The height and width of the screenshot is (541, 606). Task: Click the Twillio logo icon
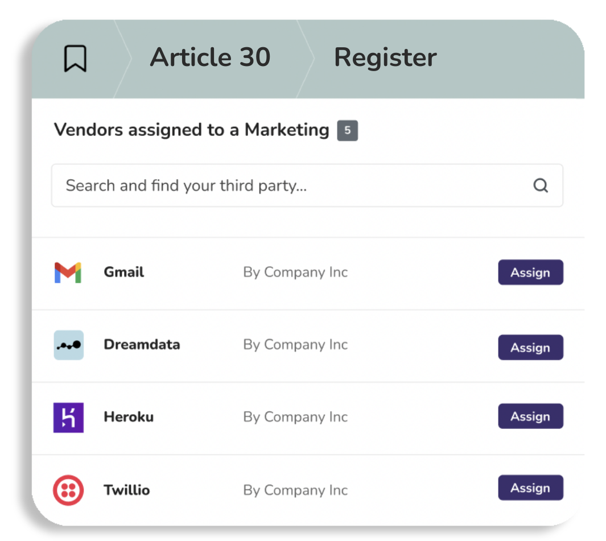[68, 490]
